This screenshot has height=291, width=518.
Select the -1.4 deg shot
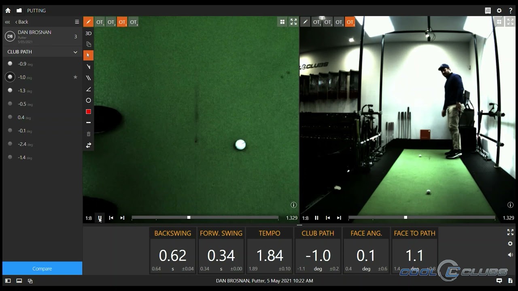[42, 157]
